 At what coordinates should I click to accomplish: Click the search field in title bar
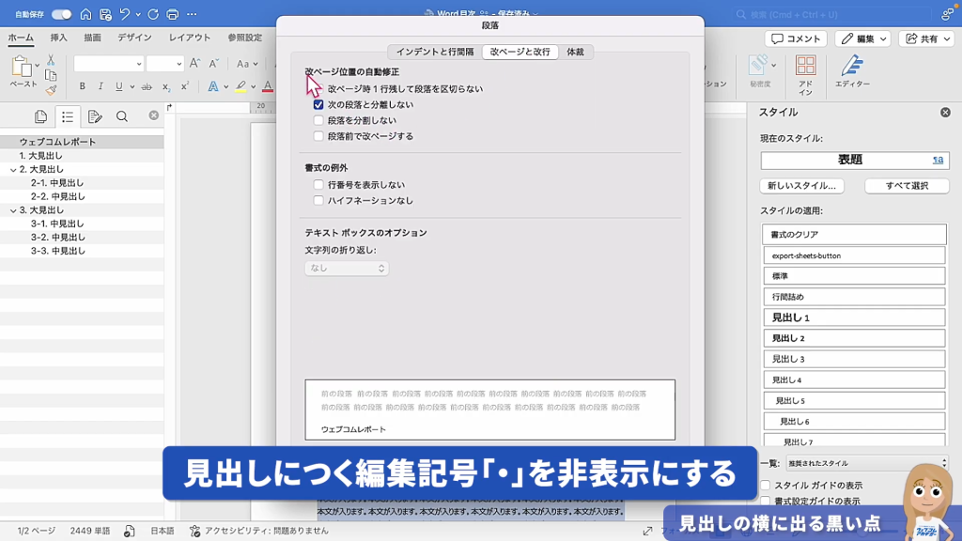pos(827,14)
